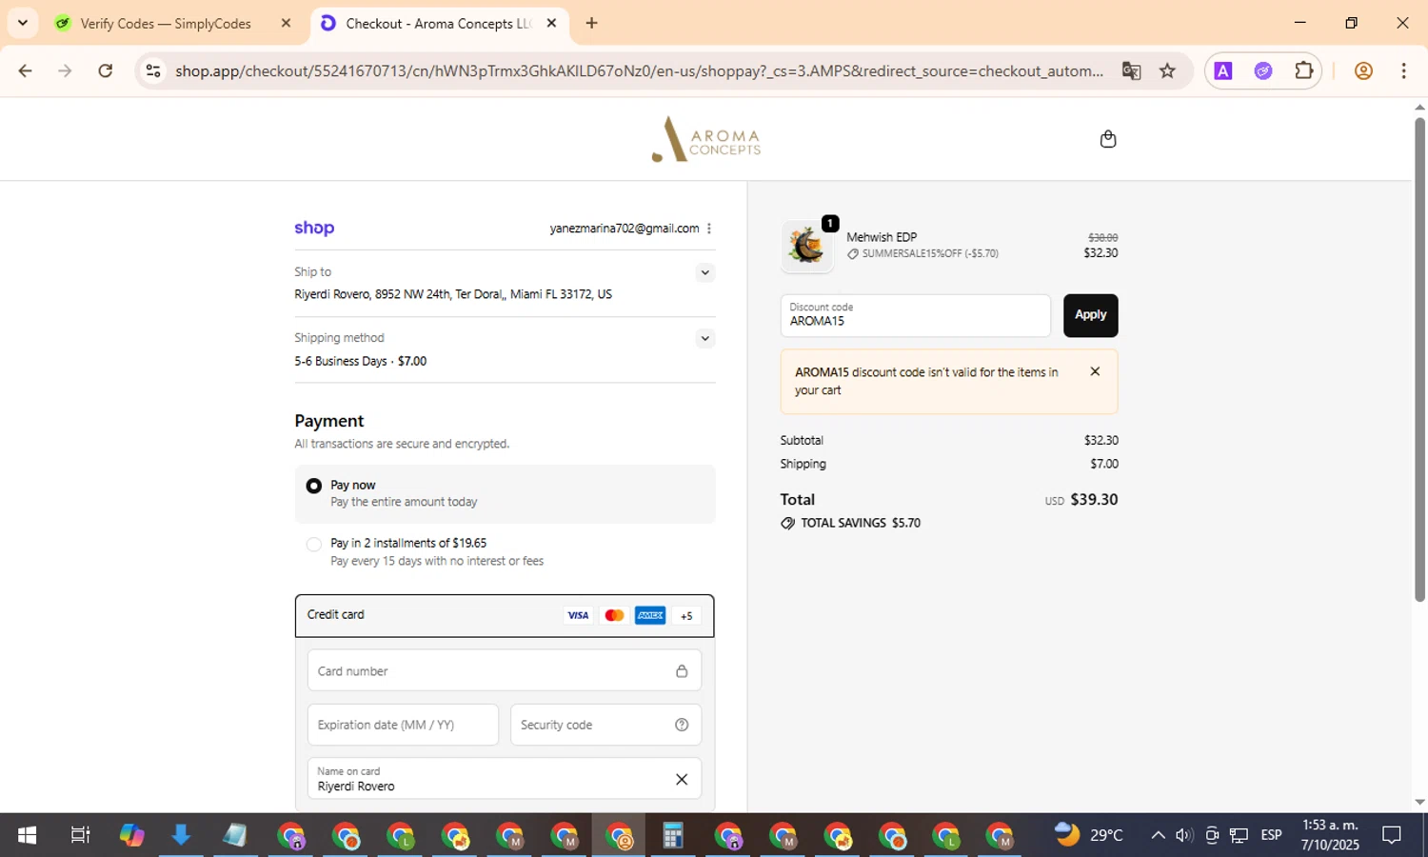View site information icon in address bar

pyautogui.click(x=153, y=70)
